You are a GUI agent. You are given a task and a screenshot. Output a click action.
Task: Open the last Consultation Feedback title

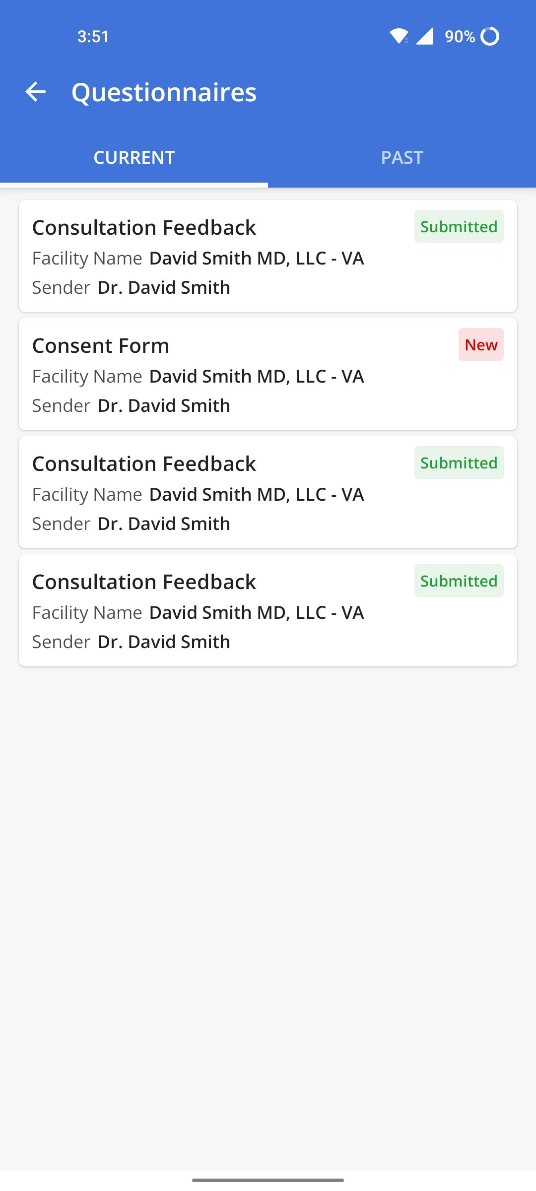(144, 582)
